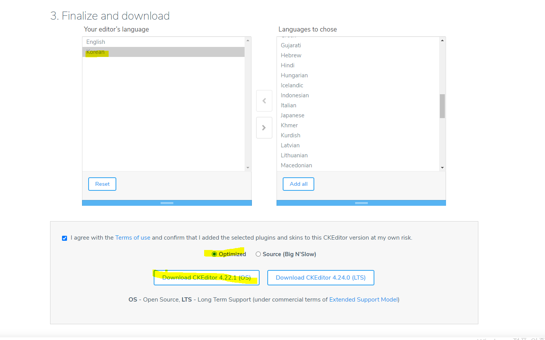Select Korean in editor's language list
545x340 pixels.
click(x=163, y=52)
